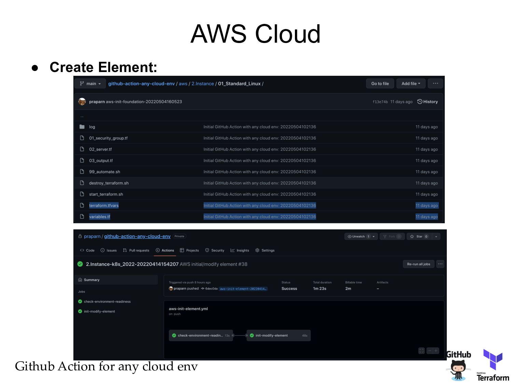Open praparn owner link in repo header
Screen dimensions: 512x384
92,236
